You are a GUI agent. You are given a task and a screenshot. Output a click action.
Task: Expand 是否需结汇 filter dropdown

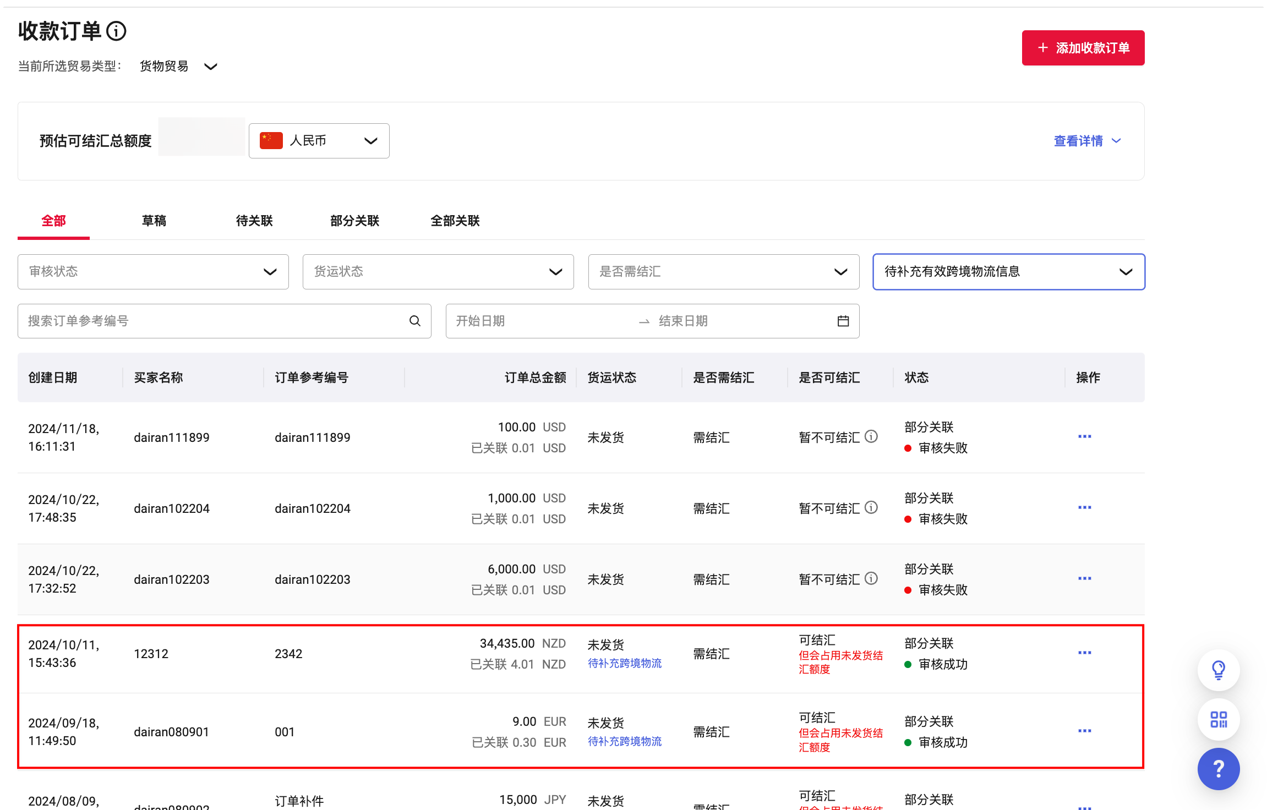[x=723, y=272]
